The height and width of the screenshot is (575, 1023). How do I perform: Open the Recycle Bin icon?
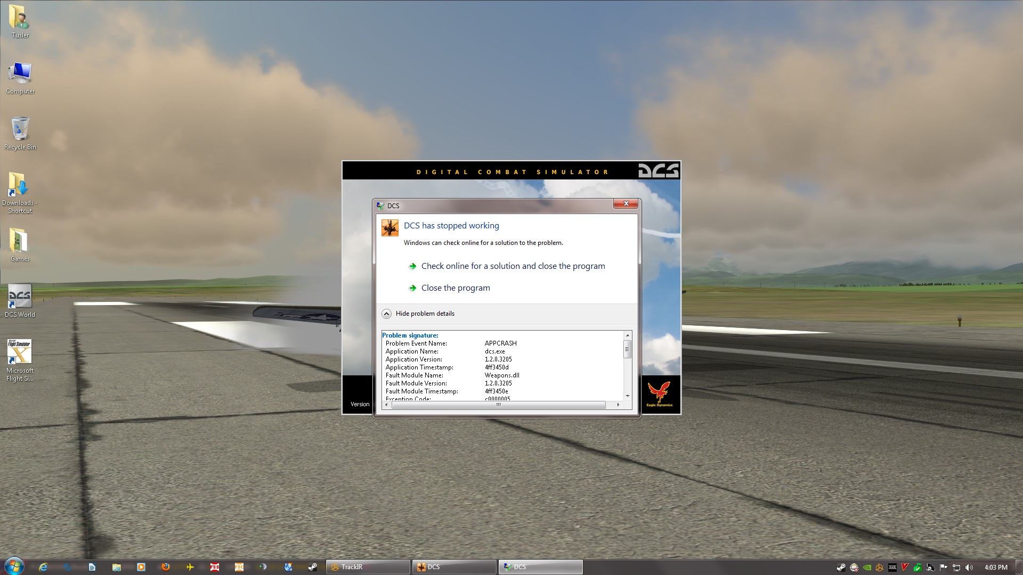[20, 133]
